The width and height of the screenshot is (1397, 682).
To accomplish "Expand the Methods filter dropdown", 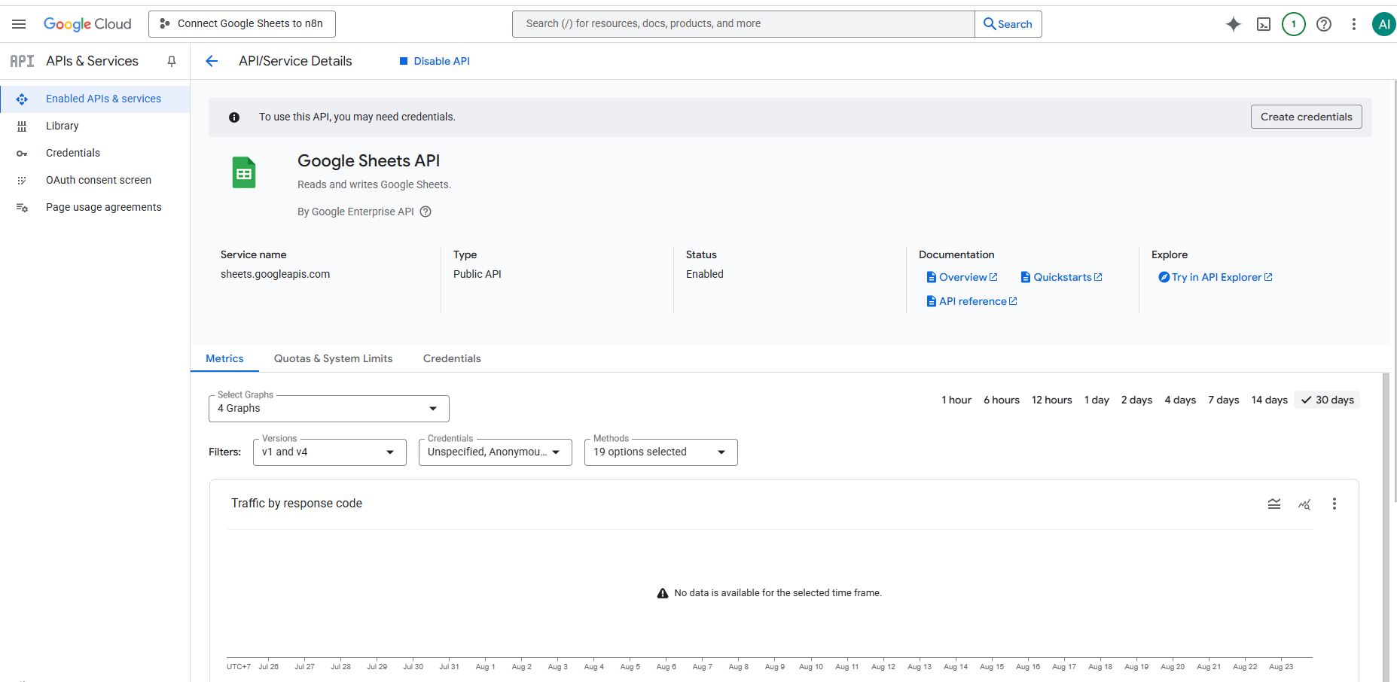I will pos(661,452).
